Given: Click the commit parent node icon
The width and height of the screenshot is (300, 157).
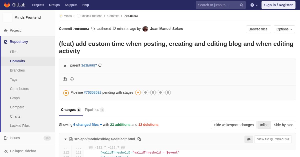Looking at the screenshot, I should point(65,66).
